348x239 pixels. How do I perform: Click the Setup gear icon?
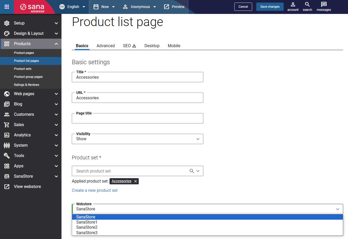pyautogui.click(x=7, y=23)
